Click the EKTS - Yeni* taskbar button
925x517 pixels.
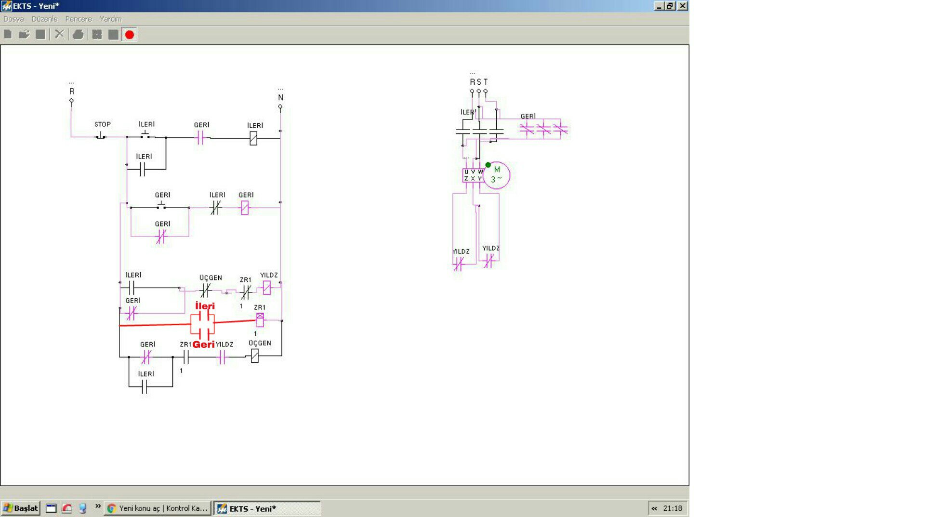tap(267, 508)
